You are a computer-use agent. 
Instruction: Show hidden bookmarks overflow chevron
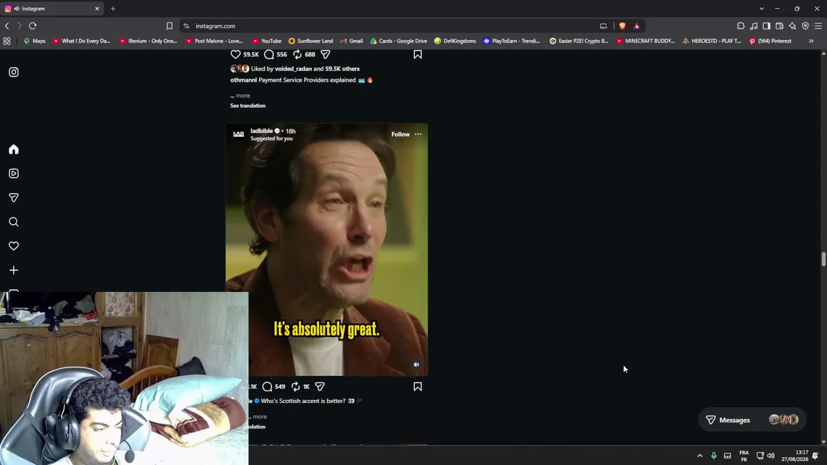(811, 41)
